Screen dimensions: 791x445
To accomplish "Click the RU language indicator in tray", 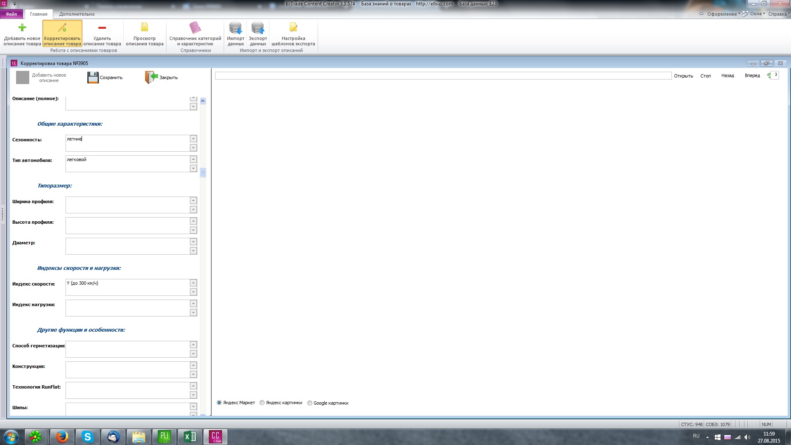I will pyautogui.click(x=696, y=436).
